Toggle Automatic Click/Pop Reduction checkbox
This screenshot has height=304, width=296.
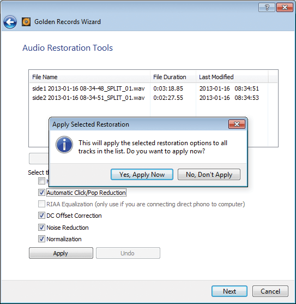[x=41, y=193]
